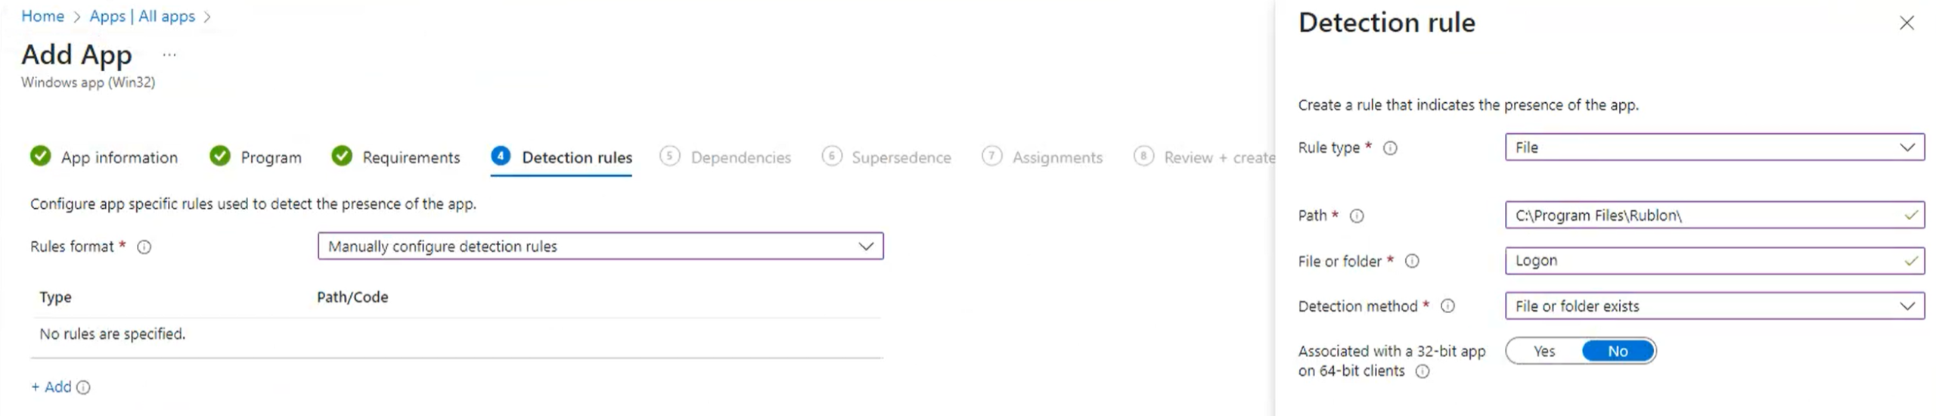
Task: Open the Rules format dropdown
Action: click(x=600, y=247)
